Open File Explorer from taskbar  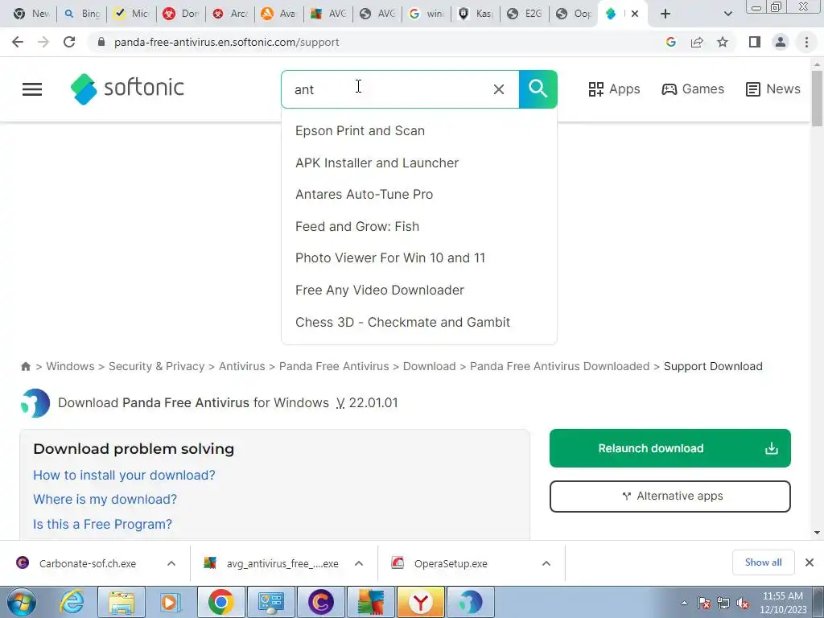point(122,602)
